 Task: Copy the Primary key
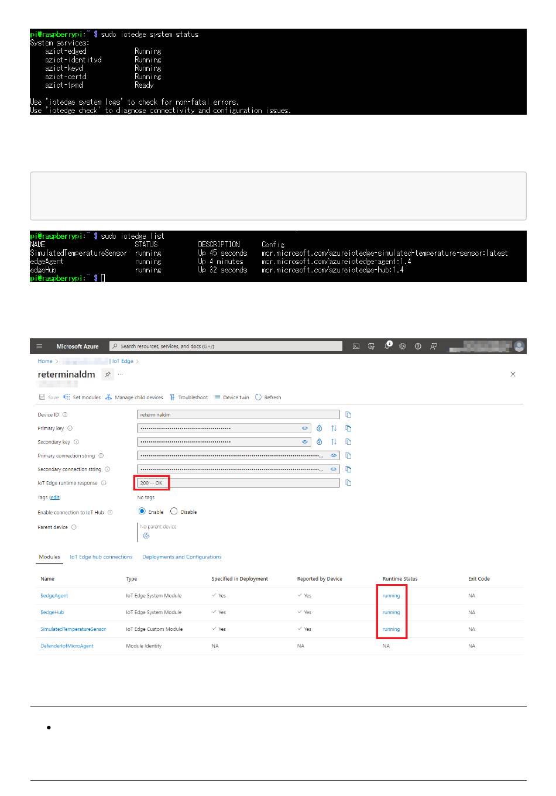348,428
